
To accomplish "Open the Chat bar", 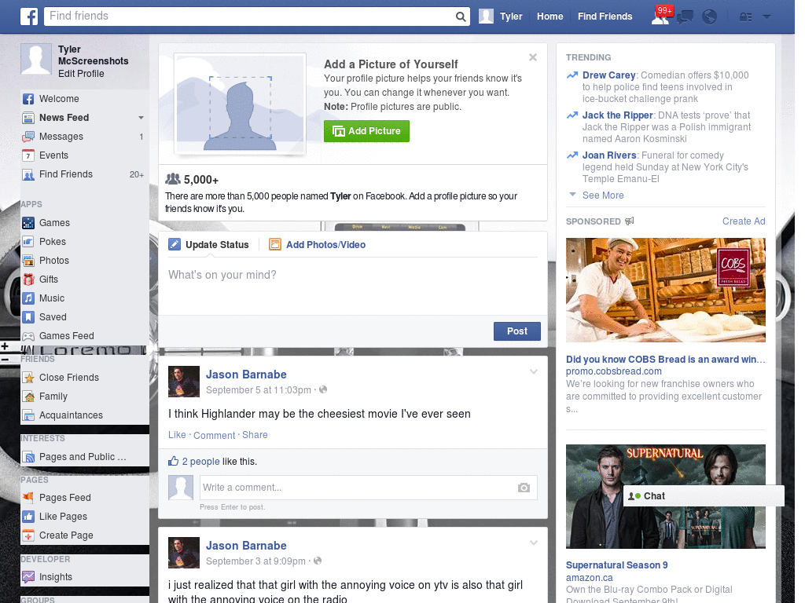I will 704,496.
